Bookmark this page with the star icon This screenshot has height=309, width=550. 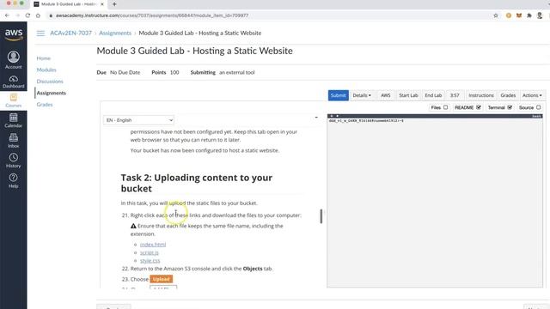(x=496, y=15)
